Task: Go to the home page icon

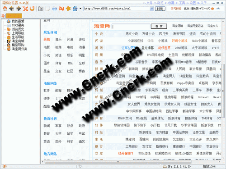Action: coord(5,9)
